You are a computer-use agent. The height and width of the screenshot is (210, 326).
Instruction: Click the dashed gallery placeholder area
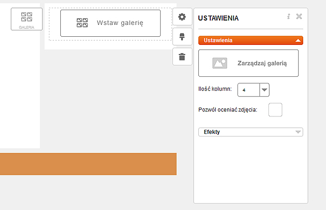pyautogui.click(x=110, y=24)
